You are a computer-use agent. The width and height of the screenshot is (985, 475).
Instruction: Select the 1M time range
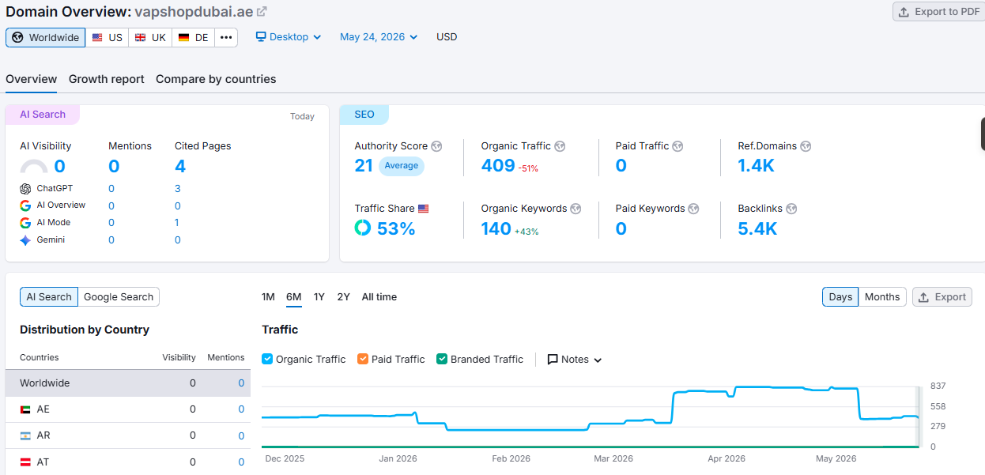pos(268,297)
